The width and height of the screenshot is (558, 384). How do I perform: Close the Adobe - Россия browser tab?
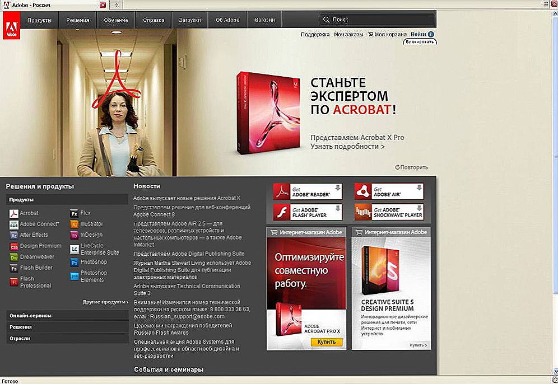point(103,4)
